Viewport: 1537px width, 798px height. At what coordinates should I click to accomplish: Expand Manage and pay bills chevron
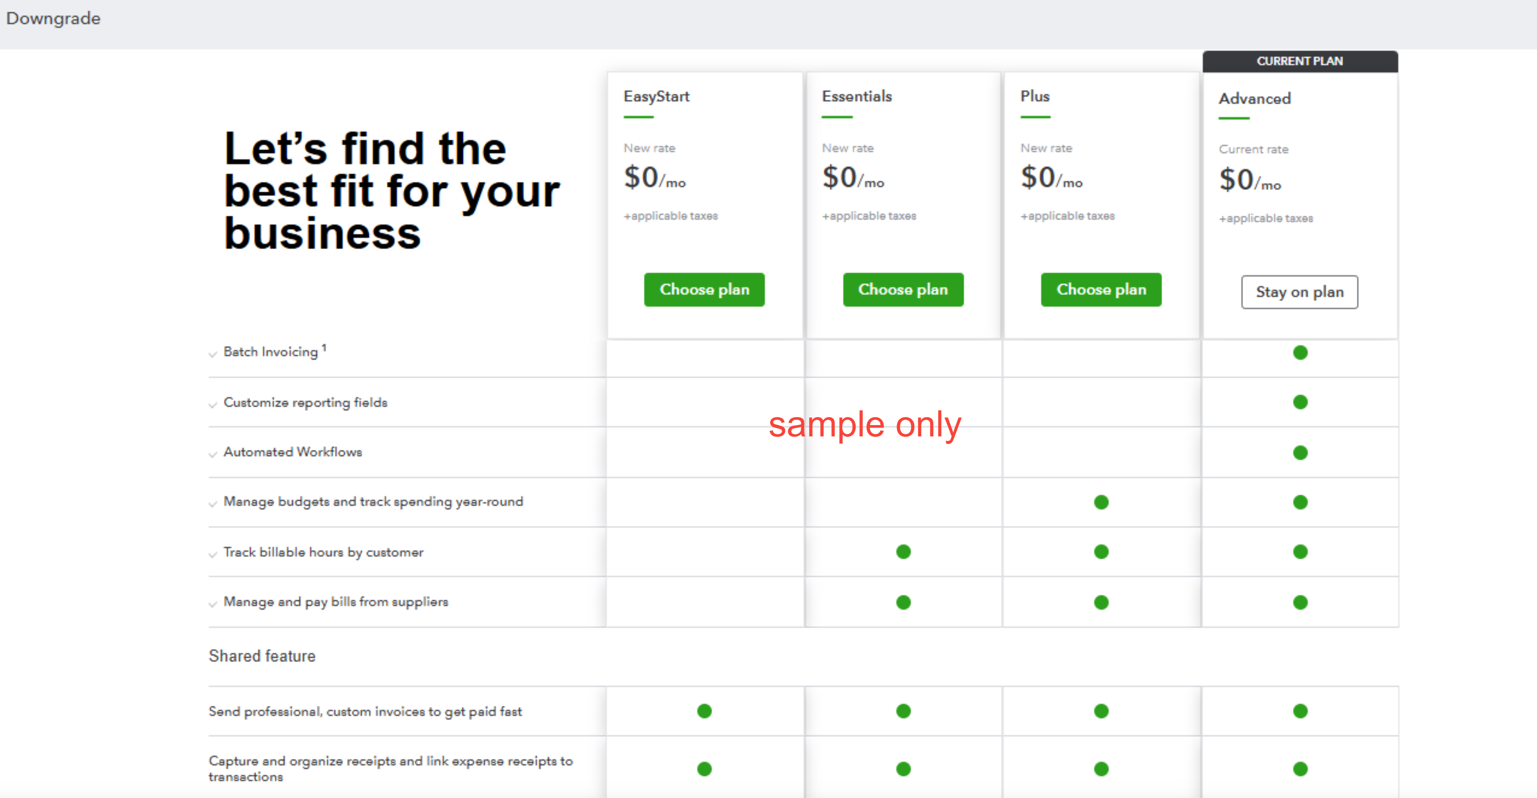pyautogui.click(x=212, y=605)
